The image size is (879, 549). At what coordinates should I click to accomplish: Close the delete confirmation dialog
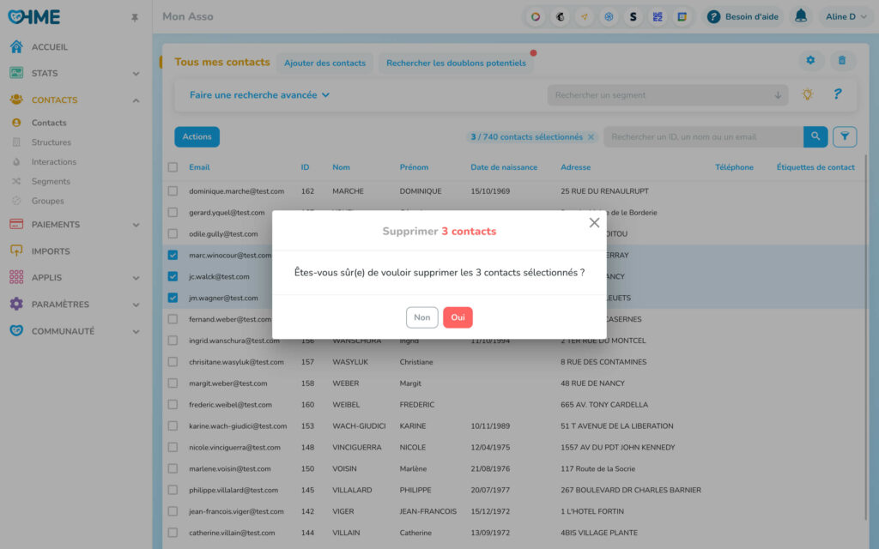[594, 223]
